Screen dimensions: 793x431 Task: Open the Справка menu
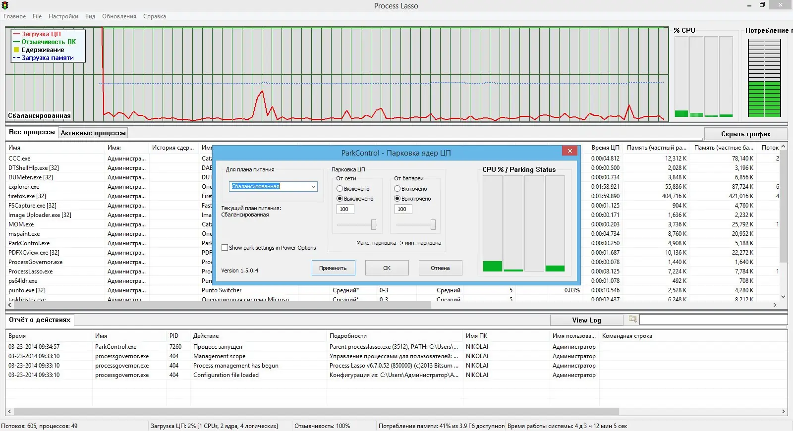tap(155, 16)
